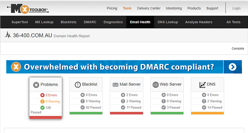248x133 pixels.
Task: Click the Problems card X icon
Action: [x=36, y=85]
